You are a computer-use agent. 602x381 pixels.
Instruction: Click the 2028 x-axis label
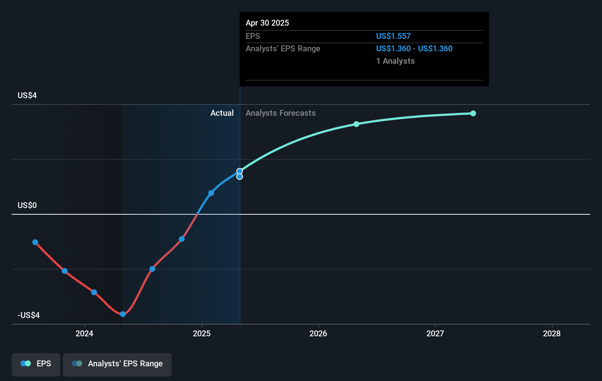(552, 333)
